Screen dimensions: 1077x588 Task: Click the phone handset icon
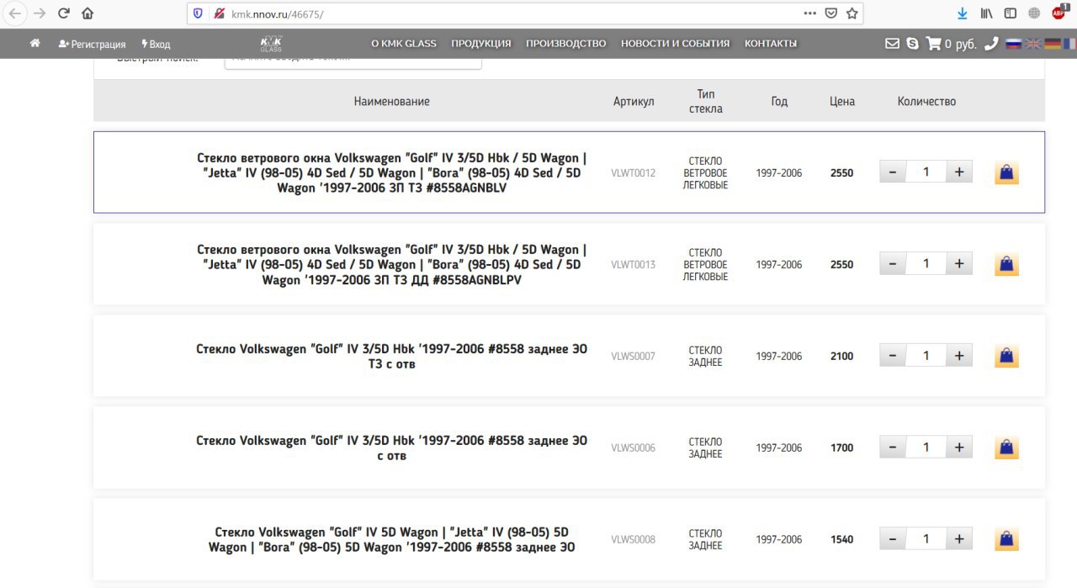click(x=992, y=44)
